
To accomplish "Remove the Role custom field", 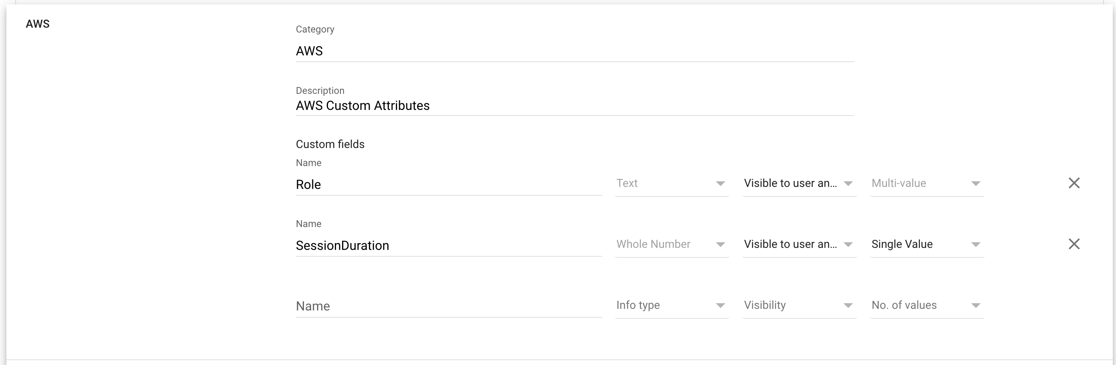I will coord(1075,183).
